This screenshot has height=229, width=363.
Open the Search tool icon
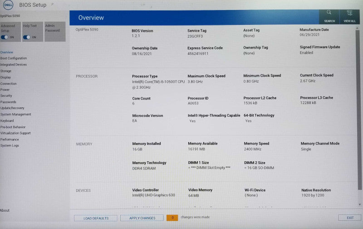(329, 13)
